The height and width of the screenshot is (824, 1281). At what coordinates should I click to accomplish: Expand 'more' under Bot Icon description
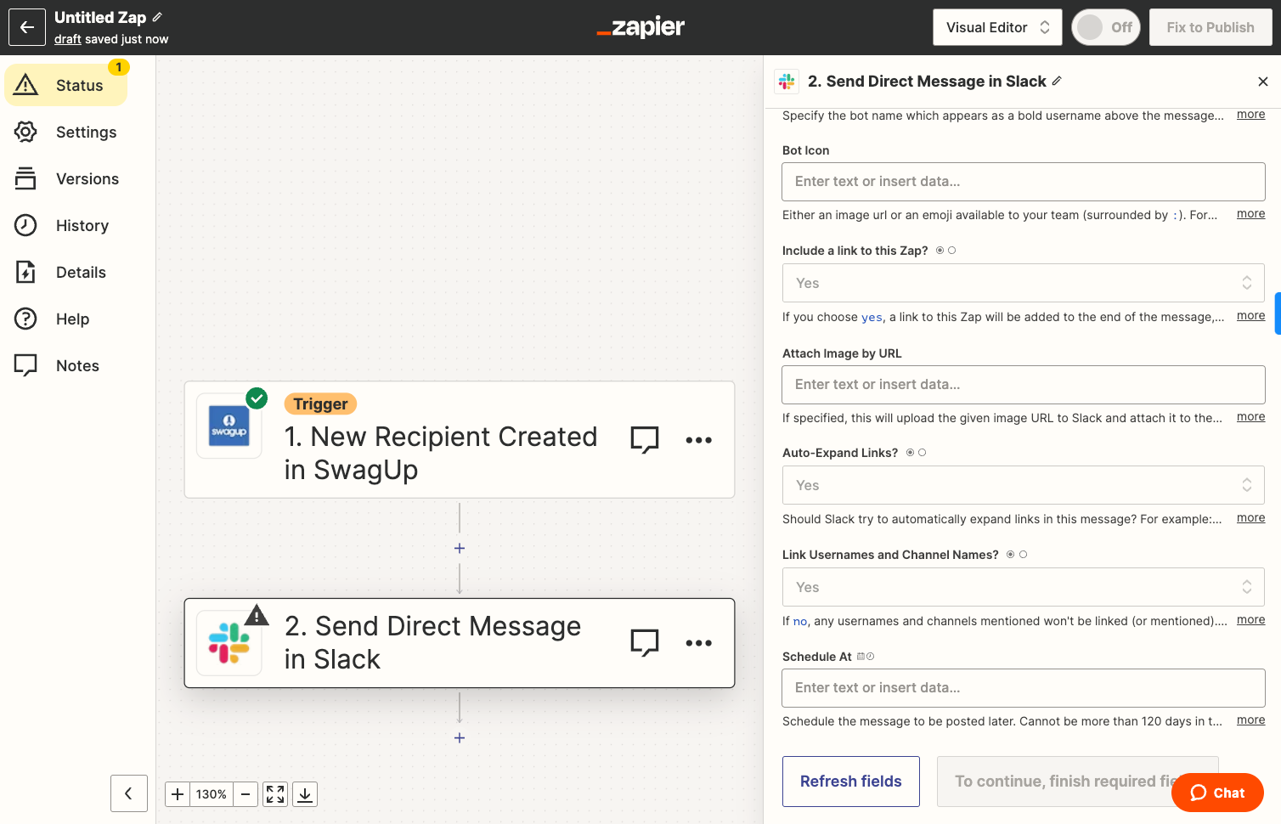(1250, 214)
